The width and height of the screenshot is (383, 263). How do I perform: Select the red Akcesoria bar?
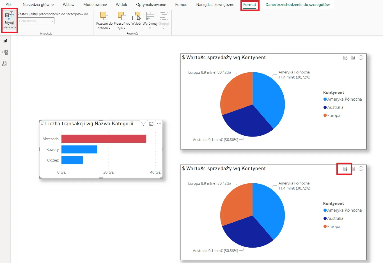pyautogui.click(x=104, y=139)
